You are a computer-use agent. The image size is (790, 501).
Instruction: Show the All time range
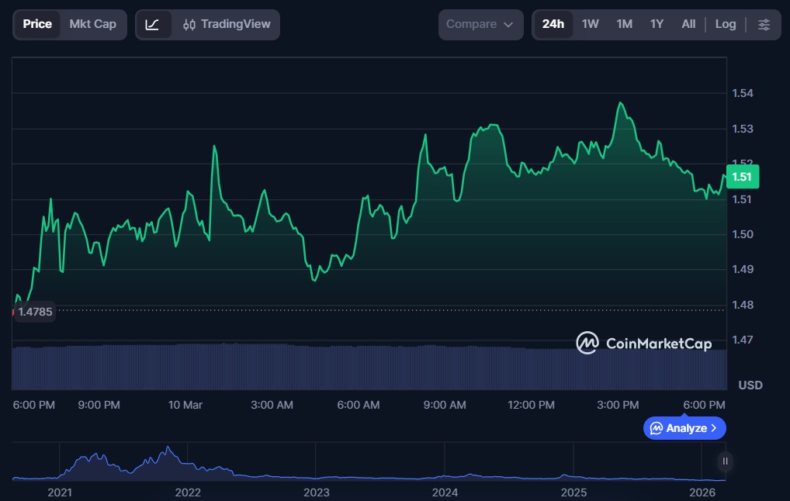[688, 24]
